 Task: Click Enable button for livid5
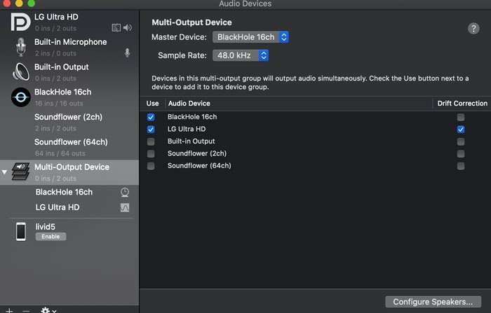coord(51,237)
